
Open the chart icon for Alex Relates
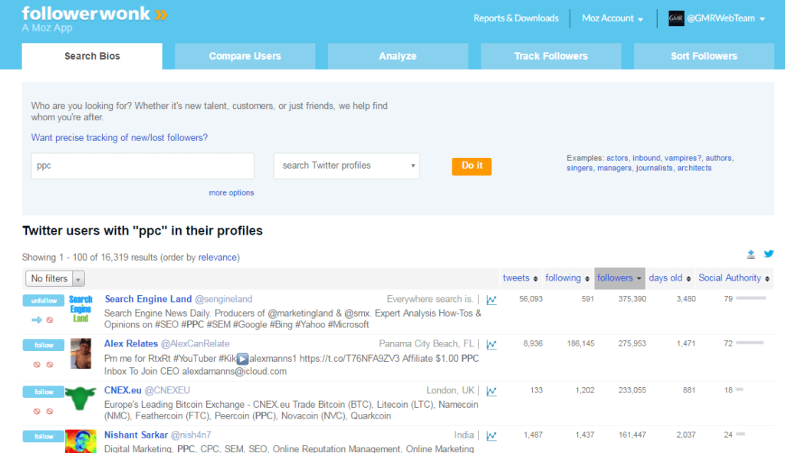click(x=491, y=344)
